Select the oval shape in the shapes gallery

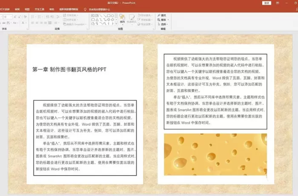[112, 16]
